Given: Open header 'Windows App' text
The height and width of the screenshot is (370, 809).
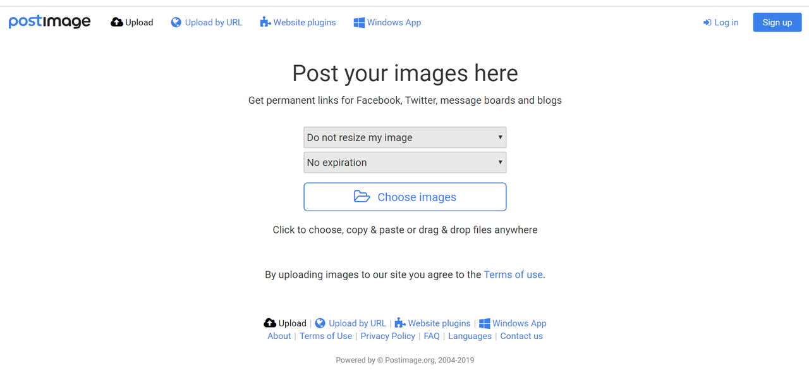Looking at the screenshot, I should (394, 22).
